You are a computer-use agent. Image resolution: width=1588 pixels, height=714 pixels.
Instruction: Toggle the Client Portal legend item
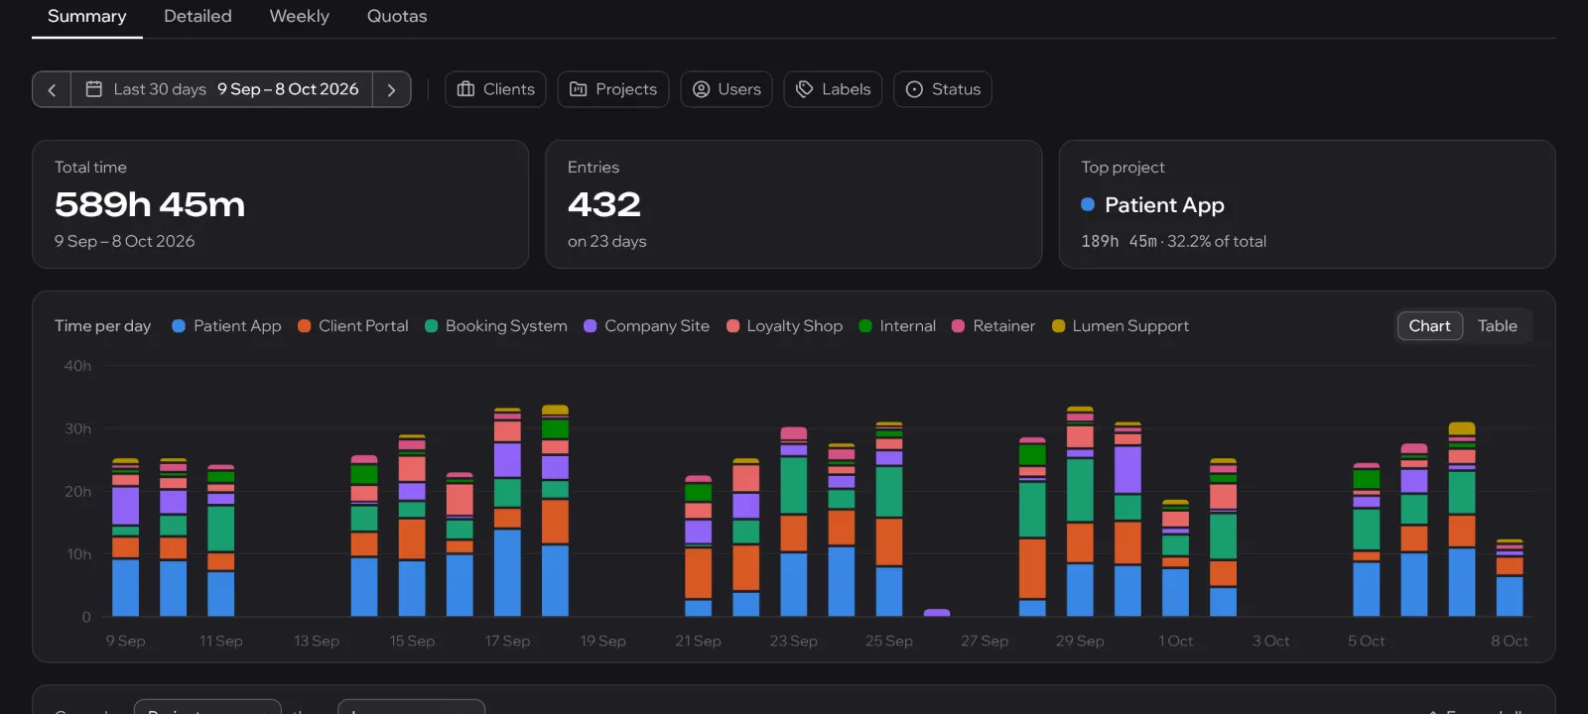pyautogui.click(x=352, y=326)
